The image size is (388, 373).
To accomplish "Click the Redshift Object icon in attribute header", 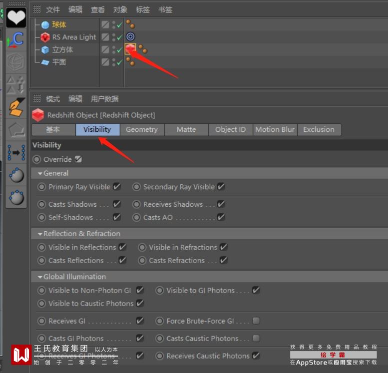I will tap(38, 115).
